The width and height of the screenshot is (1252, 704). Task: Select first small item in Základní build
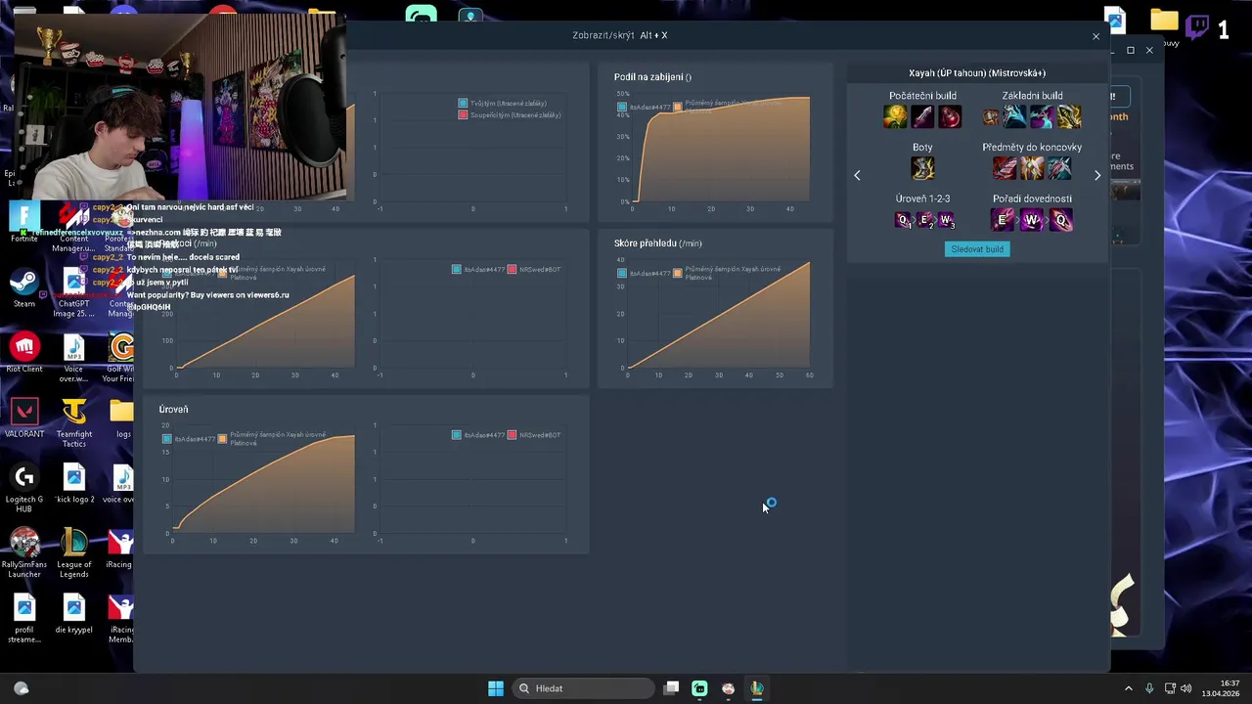tap(991, 117)
